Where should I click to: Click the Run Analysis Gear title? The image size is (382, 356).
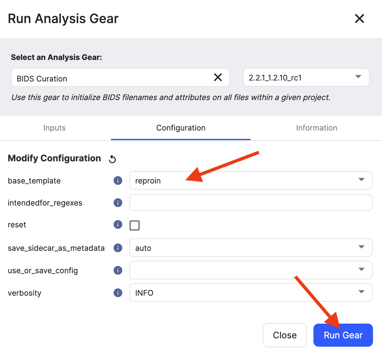63,19
